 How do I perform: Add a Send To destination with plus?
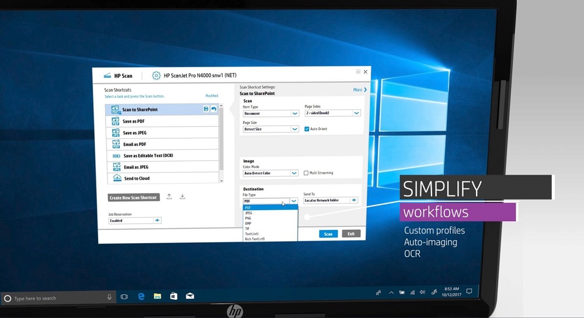pyautogui.click(x=354, y=200)
